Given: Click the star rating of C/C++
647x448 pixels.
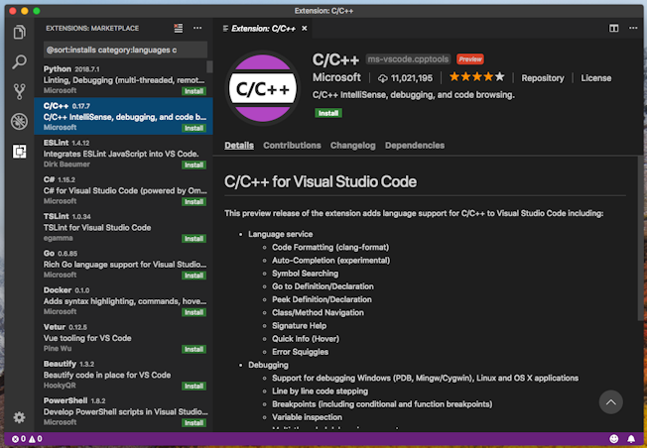Looking at the screenshot, I should 476,77.
